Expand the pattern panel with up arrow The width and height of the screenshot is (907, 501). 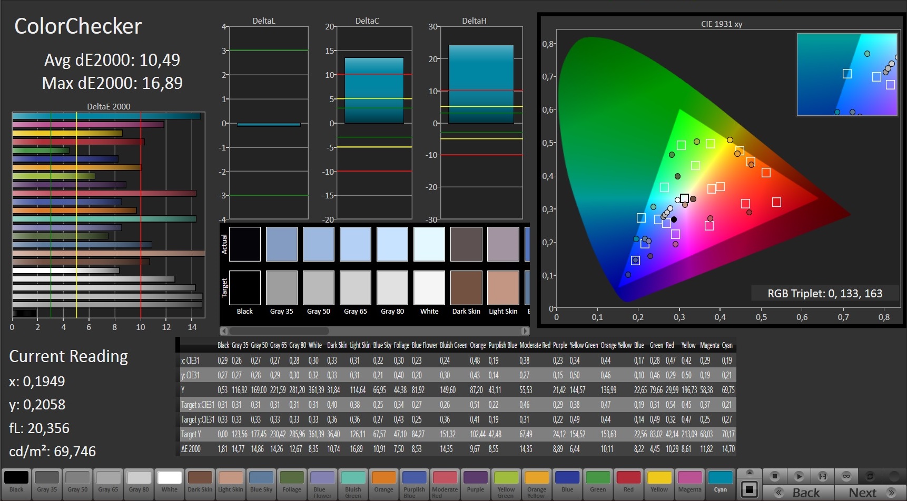(x=749, y=473)
